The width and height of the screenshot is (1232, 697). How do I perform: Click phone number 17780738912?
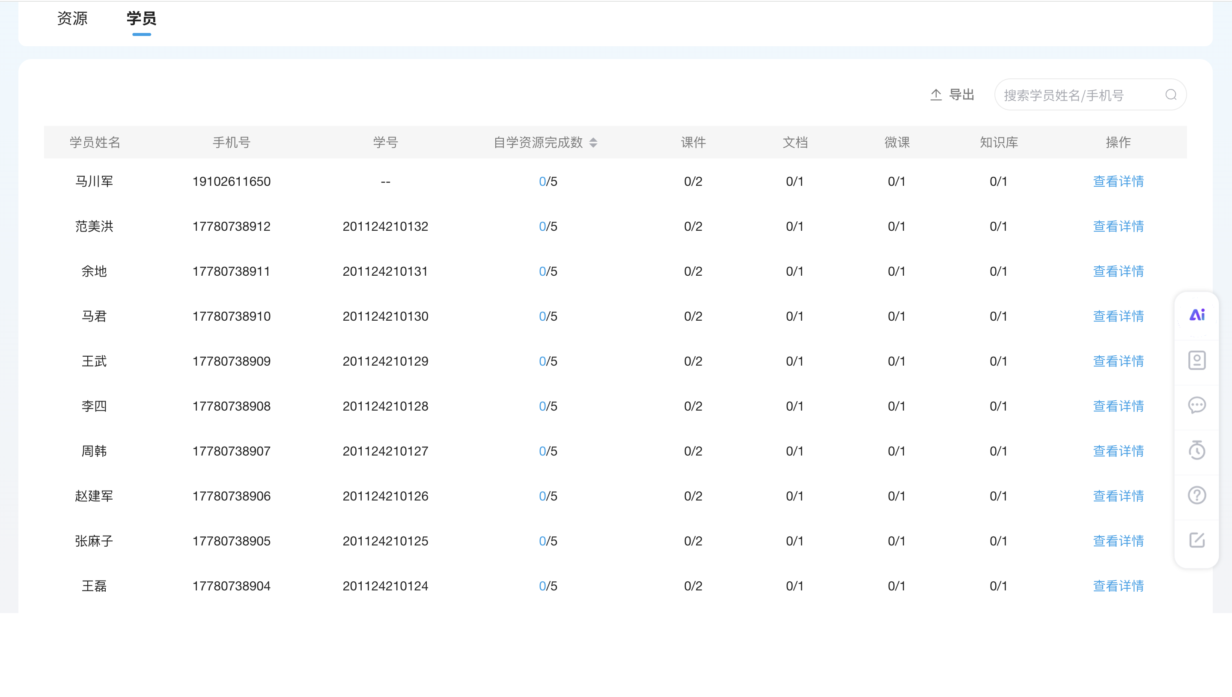[232, 226]
